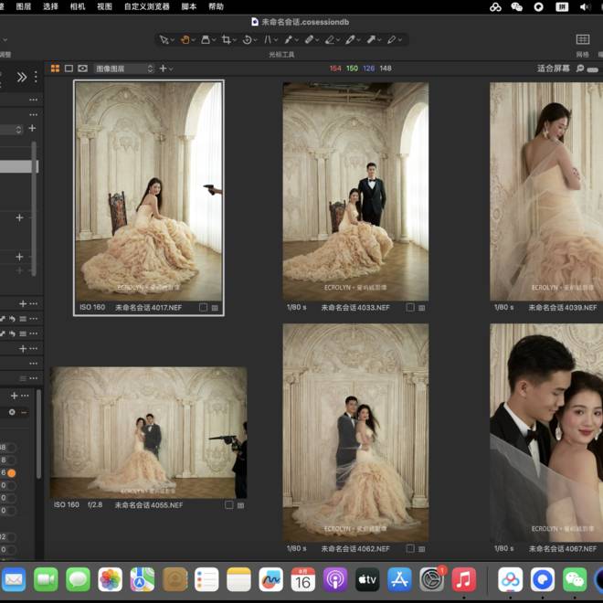603x603 pixels.
Task: Pick the Crop tool in toolbar
Action: [227, 39]
